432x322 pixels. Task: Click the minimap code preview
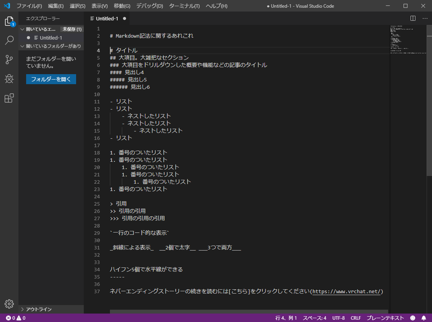point(408,40)
